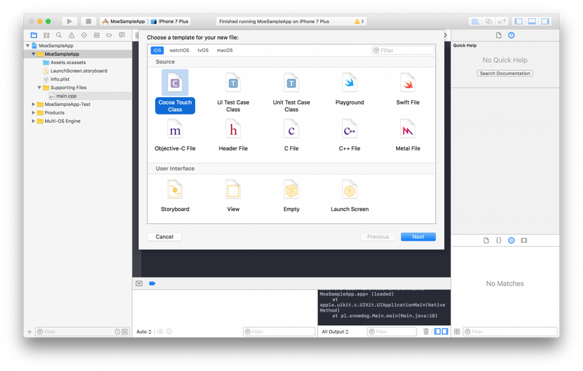This screenshot has width=583, height=371.
Task: Choose the Playground template
Action: 350,88
